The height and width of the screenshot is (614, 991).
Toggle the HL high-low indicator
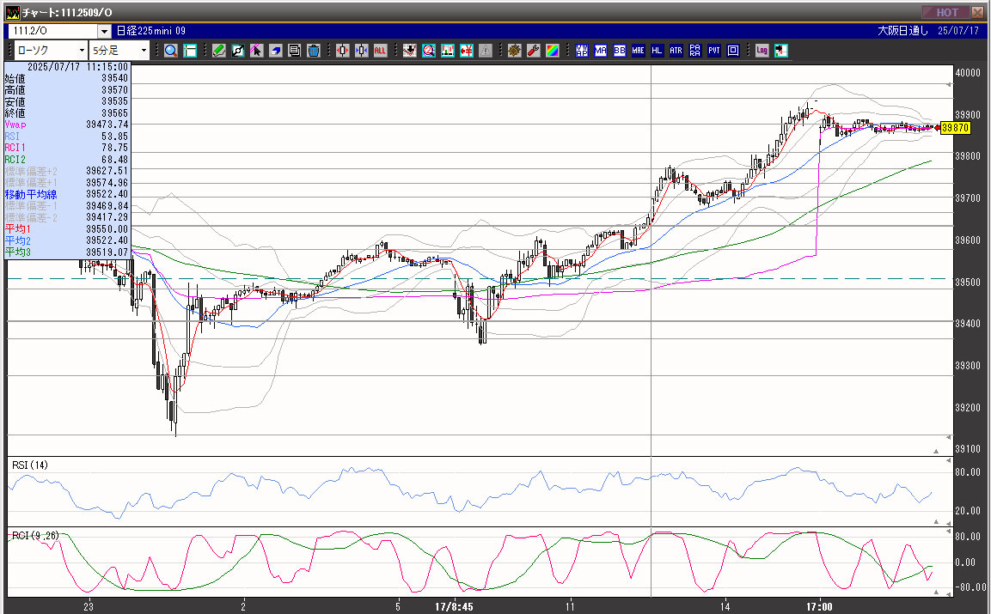[x=658, y=51]
